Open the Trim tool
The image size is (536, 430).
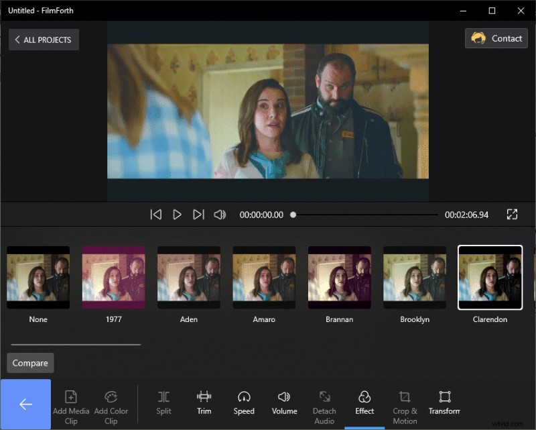click(204, 402)
